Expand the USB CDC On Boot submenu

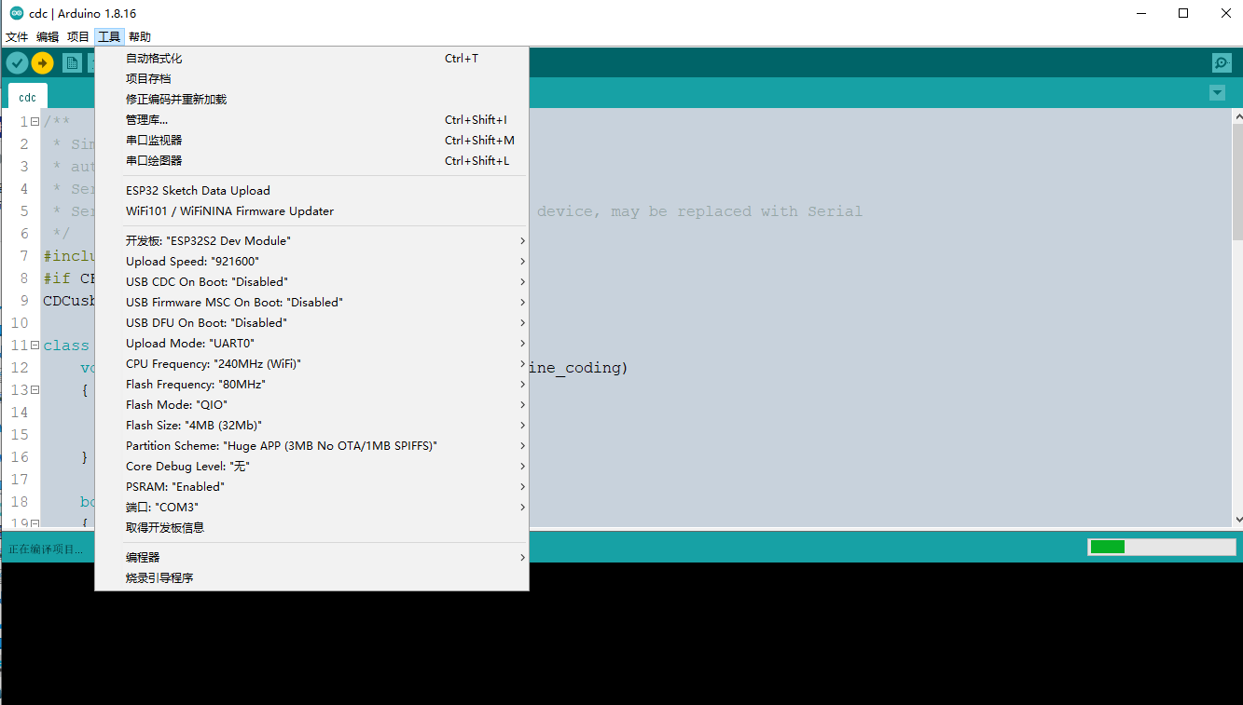(311, 282)
